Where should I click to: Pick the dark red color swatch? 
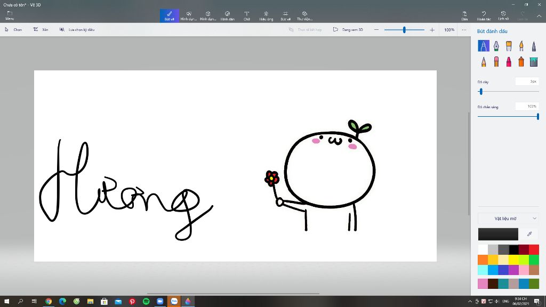click(x=524, y=249)
